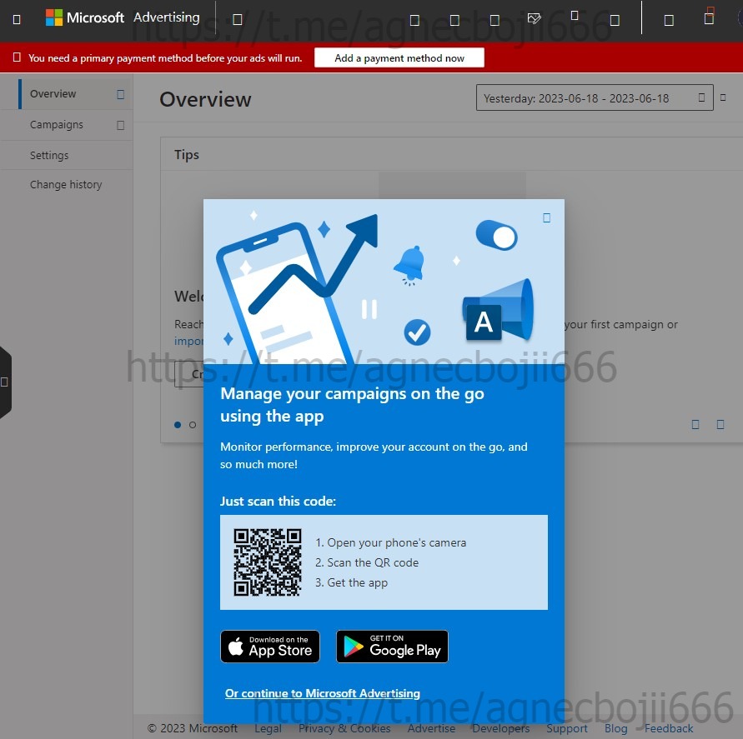Open the menu icon left of Microsoft logo
Viewport: 743px width, 739px height.
tap(17, 19)
